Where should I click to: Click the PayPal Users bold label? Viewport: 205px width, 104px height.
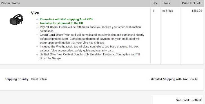pos(49,27)
